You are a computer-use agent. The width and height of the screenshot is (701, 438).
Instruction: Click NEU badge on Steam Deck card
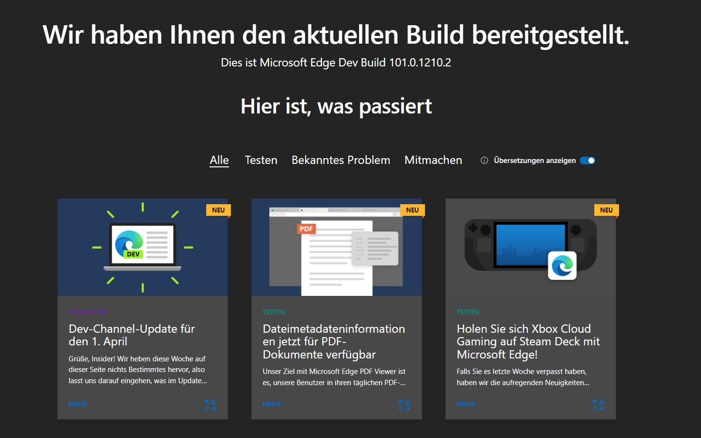(606, 210)
